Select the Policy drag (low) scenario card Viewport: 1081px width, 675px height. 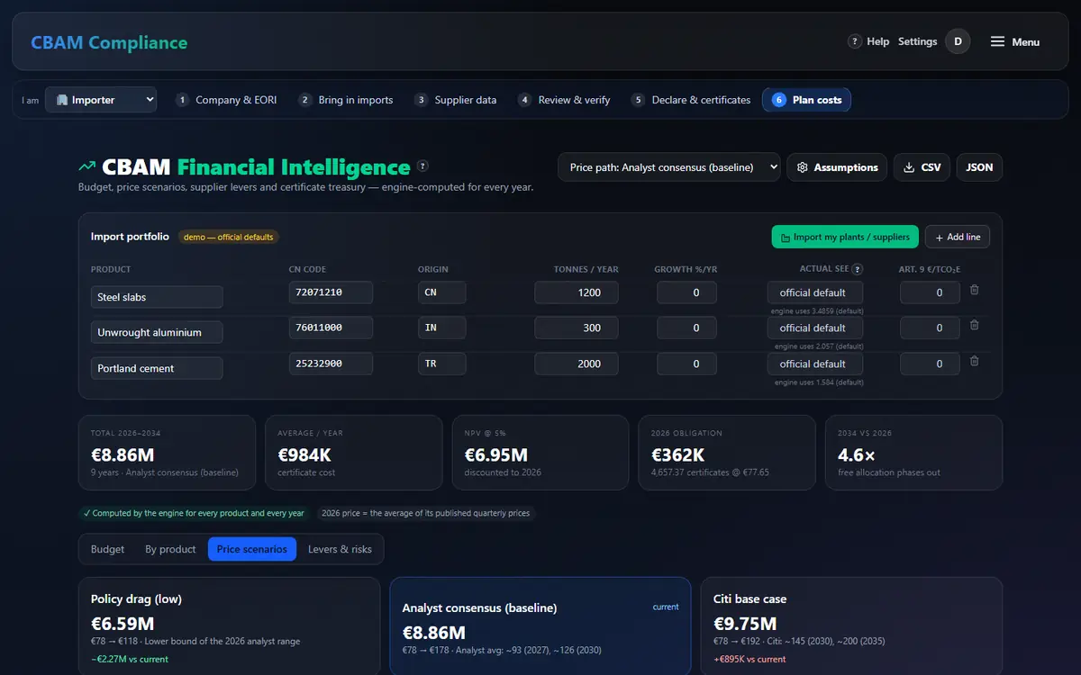pyautogui.click(x=229, y=625)
